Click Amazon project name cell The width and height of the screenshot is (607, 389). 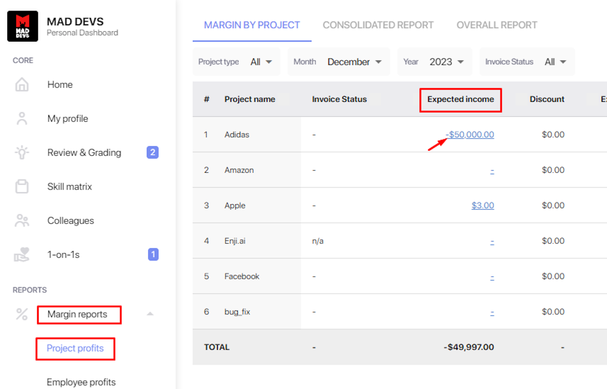coord(239,170)
